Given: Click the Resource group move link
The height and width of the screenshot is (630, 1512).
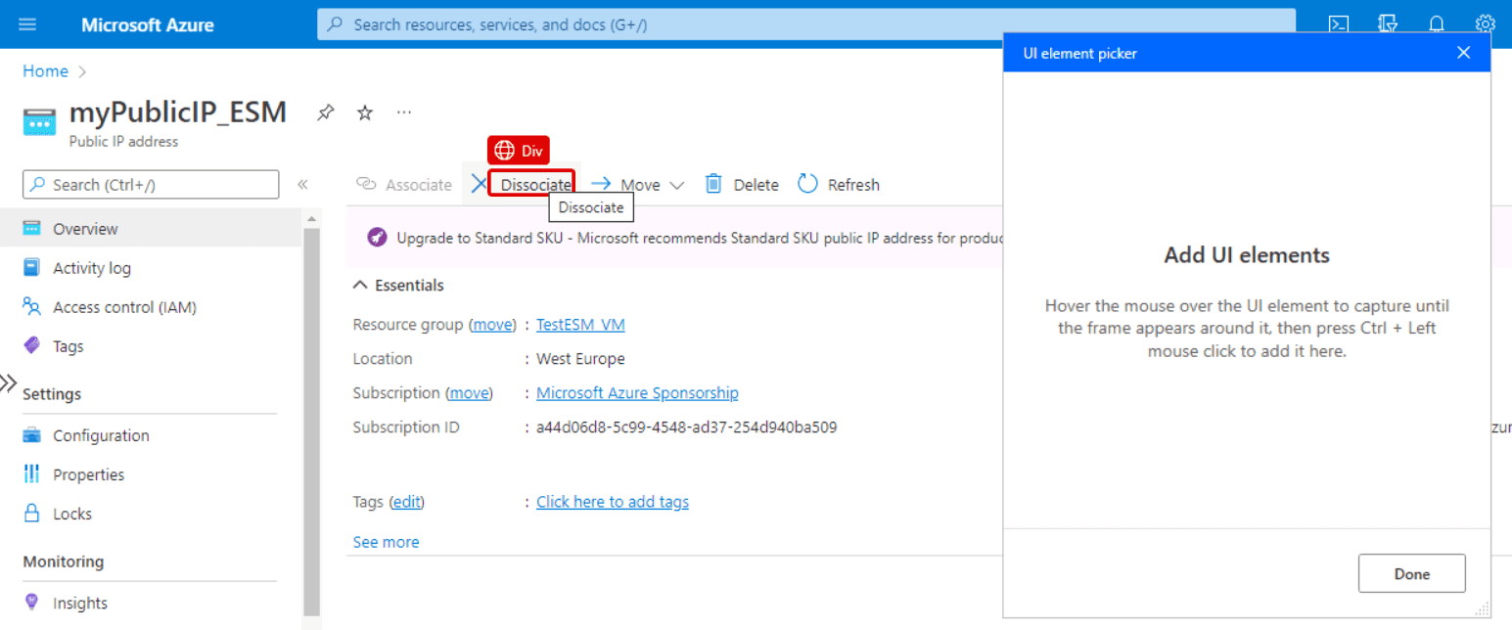Looking at the screenshot, I should point(492,325).
